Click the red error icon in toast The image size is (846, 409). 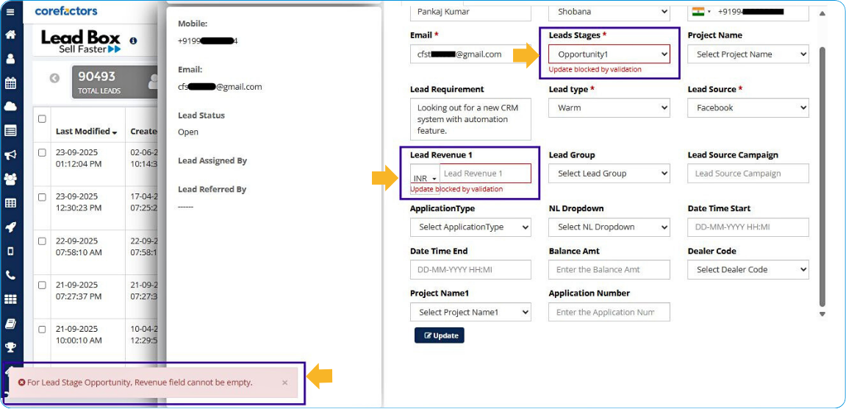click(x=21, y=383)
